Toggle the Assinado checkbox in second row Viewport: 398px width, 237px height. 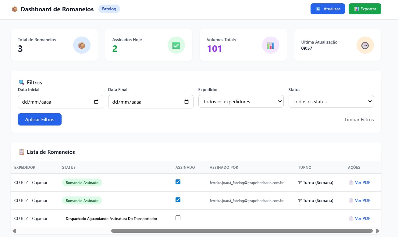pyautogui.click(x=178, y=200)
